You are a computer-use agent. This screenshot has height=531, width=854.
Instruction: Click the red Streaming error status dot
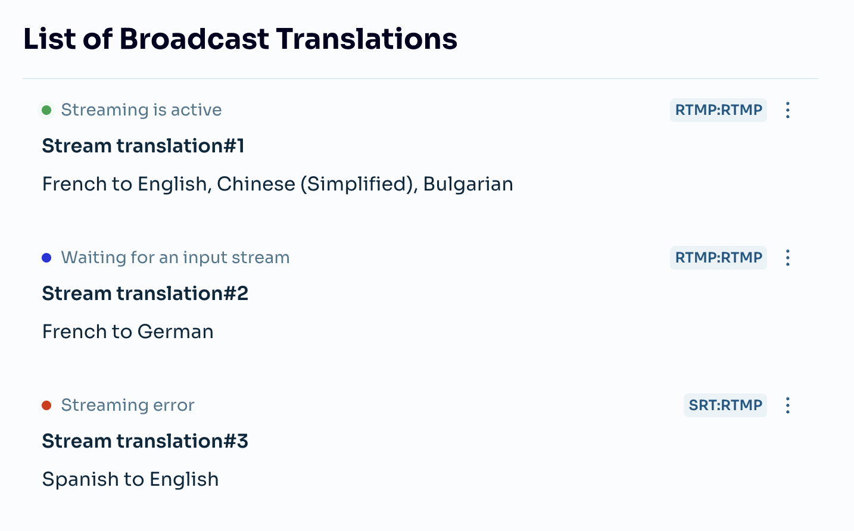46,405
